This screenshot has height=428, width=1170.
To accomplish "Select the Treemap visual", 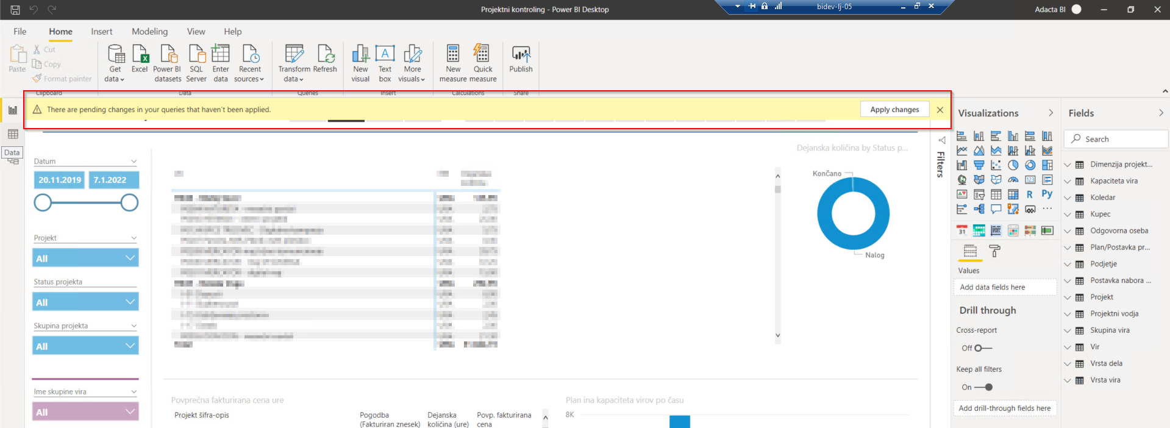I will [1047, 165].
